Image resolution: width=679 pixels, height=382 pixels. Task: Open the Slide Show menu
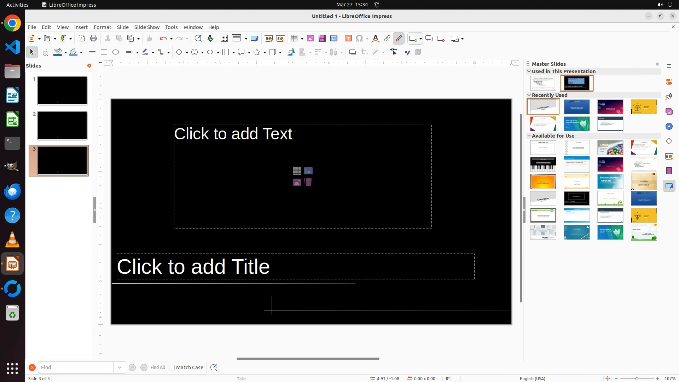click(147, 27)
